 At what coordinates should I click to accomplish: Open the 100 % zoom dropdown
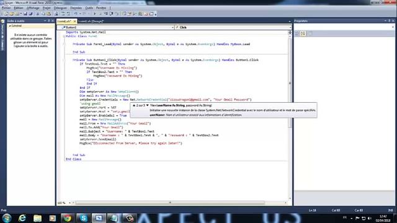pyautogui.click(x=70, y=203)
